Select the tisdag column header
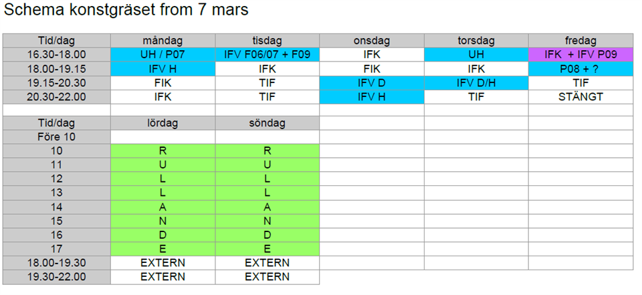This screenshot has height=295, width=642. (267, 41)
